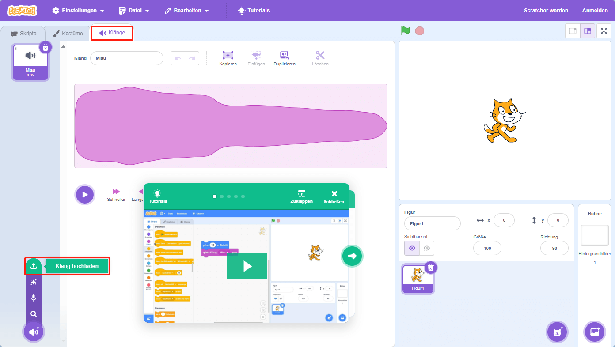Open Tutorials from the top menu bar
The height and width of the screenshot is (347, 615).
(x=254, y=10)
